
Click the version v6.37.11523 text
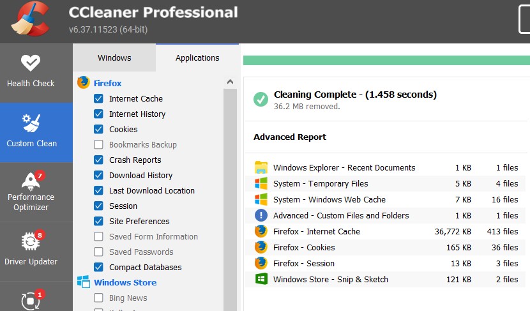point(108,29)
